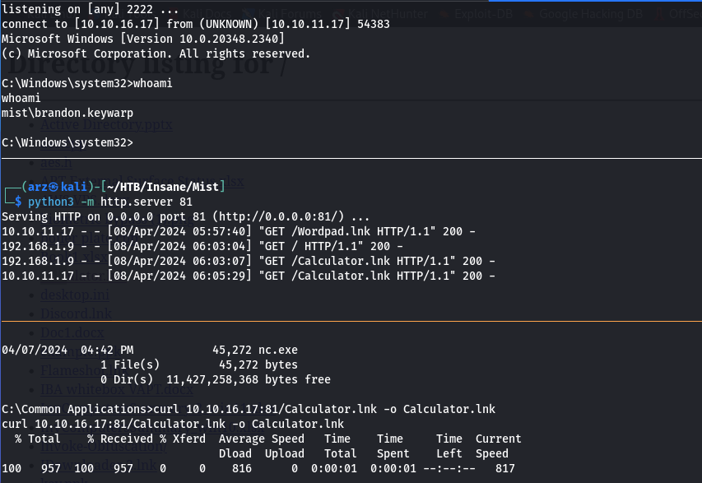Open 'IBA whitebox VAPT.docx' link in directory listing
Image resolution: width=702 pixels, height=483 pixels.
pos(117,389)
